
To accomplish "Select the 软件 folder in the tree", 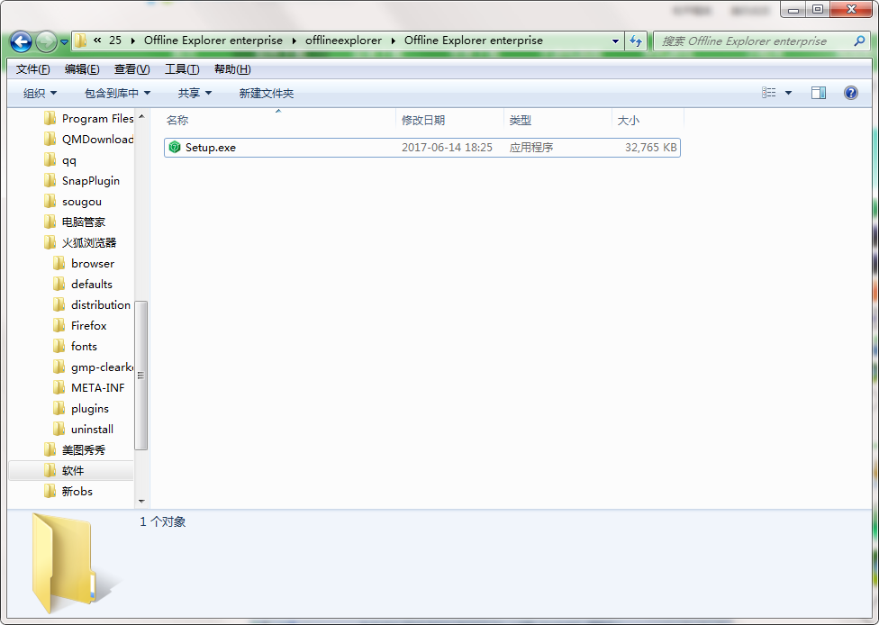I will [x=71, y=471].
